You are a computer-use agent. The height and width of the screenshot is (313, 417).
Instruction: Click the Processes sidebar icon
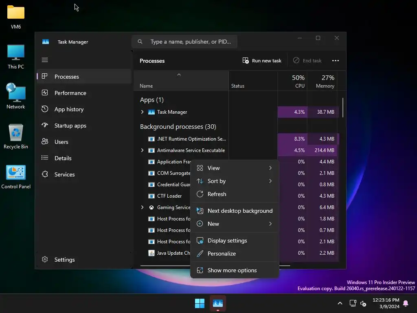[45, 76]
